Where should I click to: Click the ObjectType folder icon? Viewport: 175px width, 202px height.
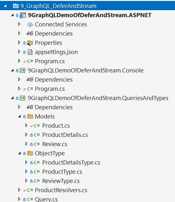coord(30,153)
